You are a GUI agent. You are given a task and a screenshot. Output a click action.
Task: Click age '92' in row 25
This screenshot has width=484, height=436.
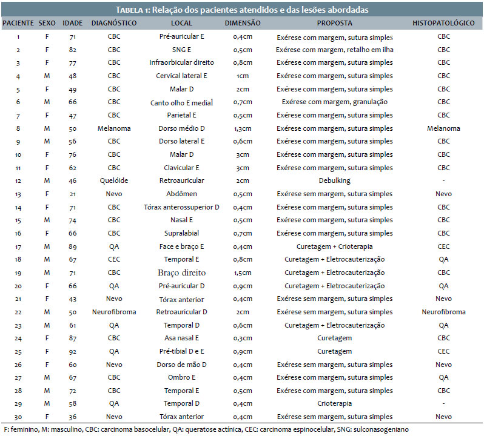pos(73,352)
